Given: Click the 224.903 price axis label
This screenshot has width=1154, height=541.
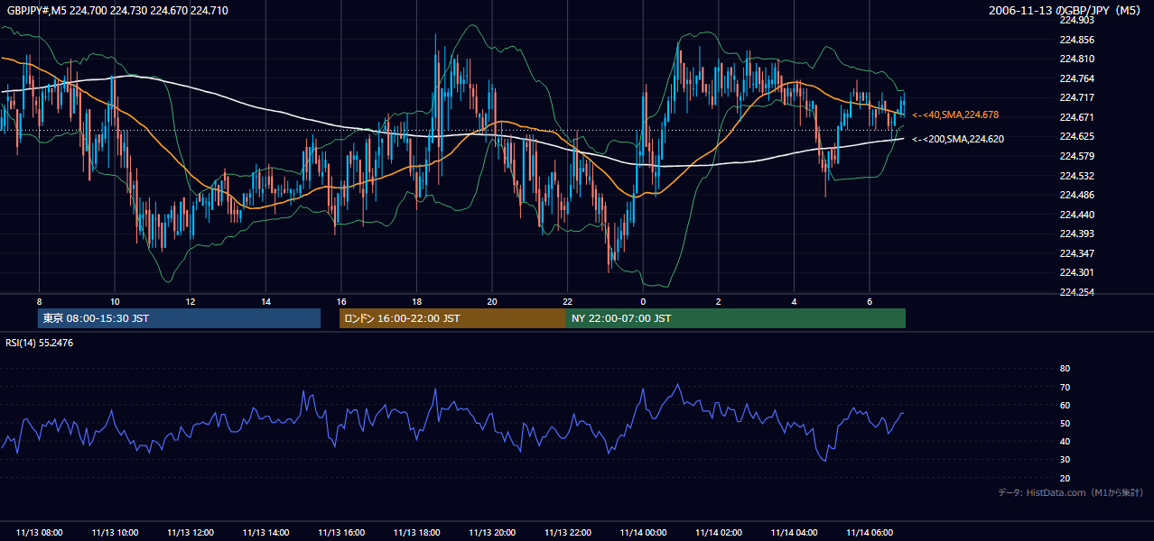Looking at the screenshot, I should 1076,20.
